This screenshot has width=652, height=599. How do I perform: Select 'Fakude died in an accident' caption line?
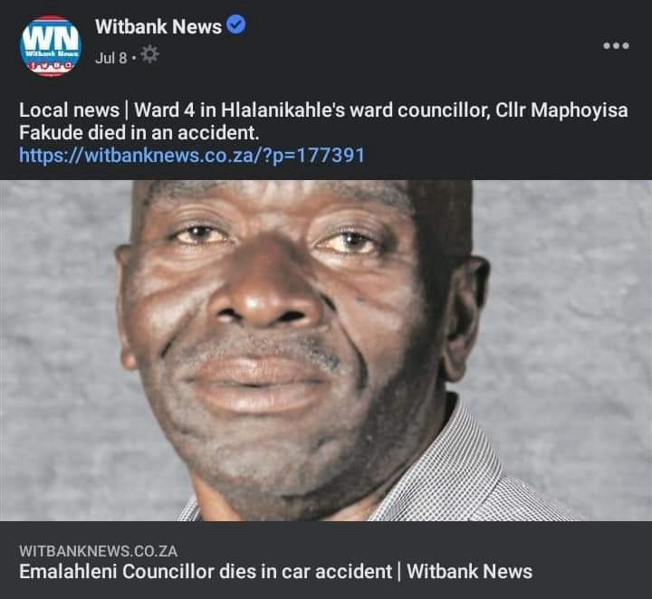click(139, 133)
